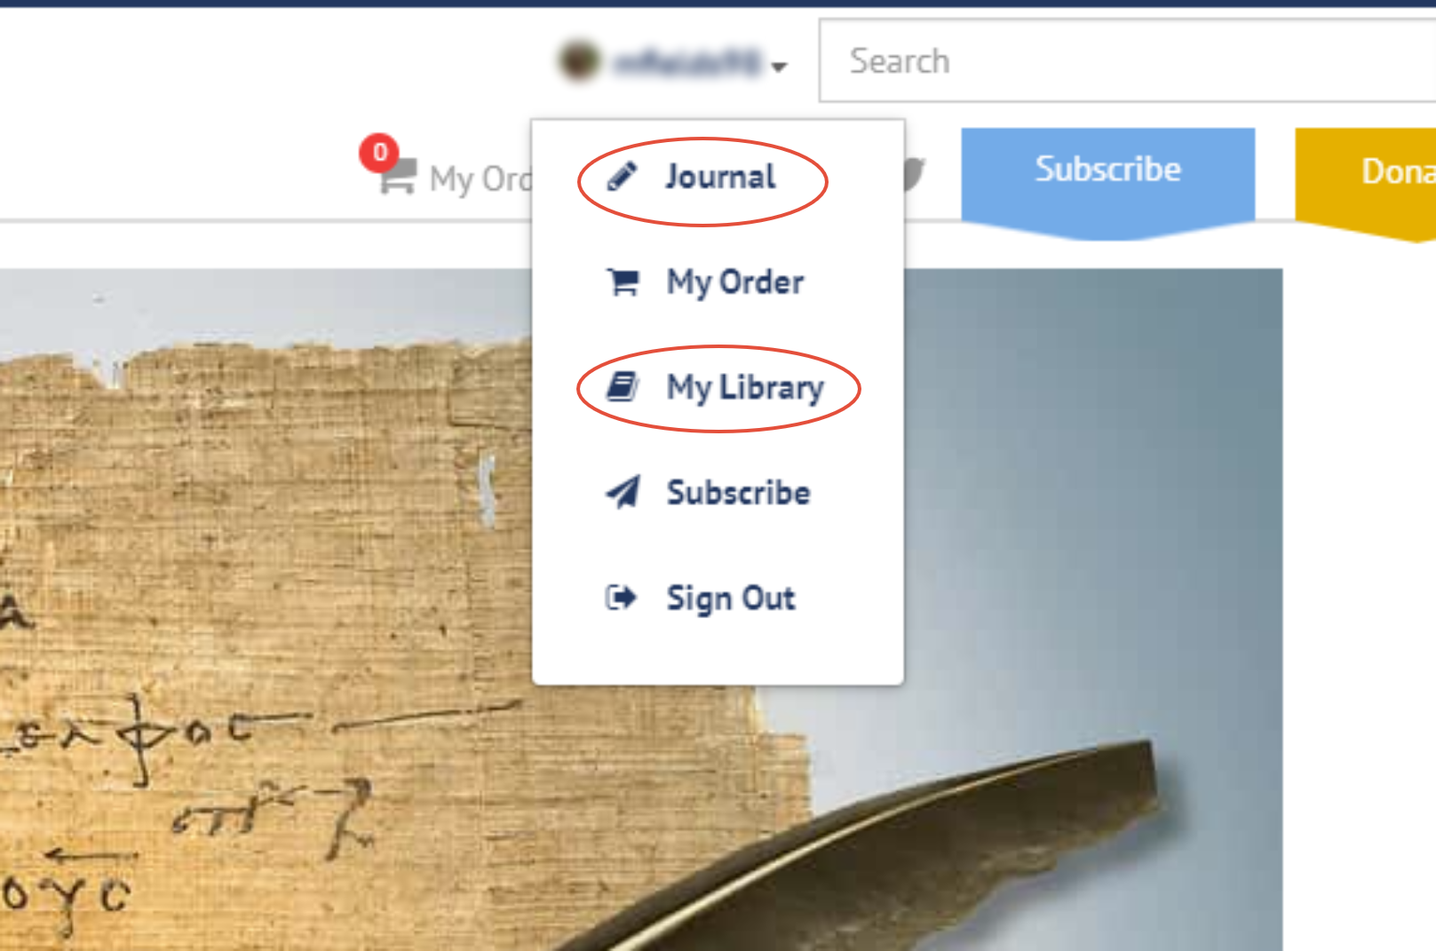Click the book icon beside My Library
1436x951 pixels.
click(x=623, y=387)
